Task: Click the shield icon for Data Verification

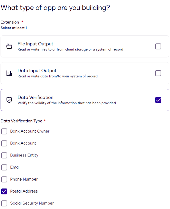Action: pos(9,100)
